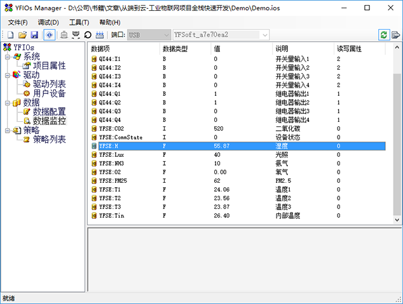This screenshot has height=304, width=403.
Task: Click the highlighted YFSE:H row
Action: point(238,146)
